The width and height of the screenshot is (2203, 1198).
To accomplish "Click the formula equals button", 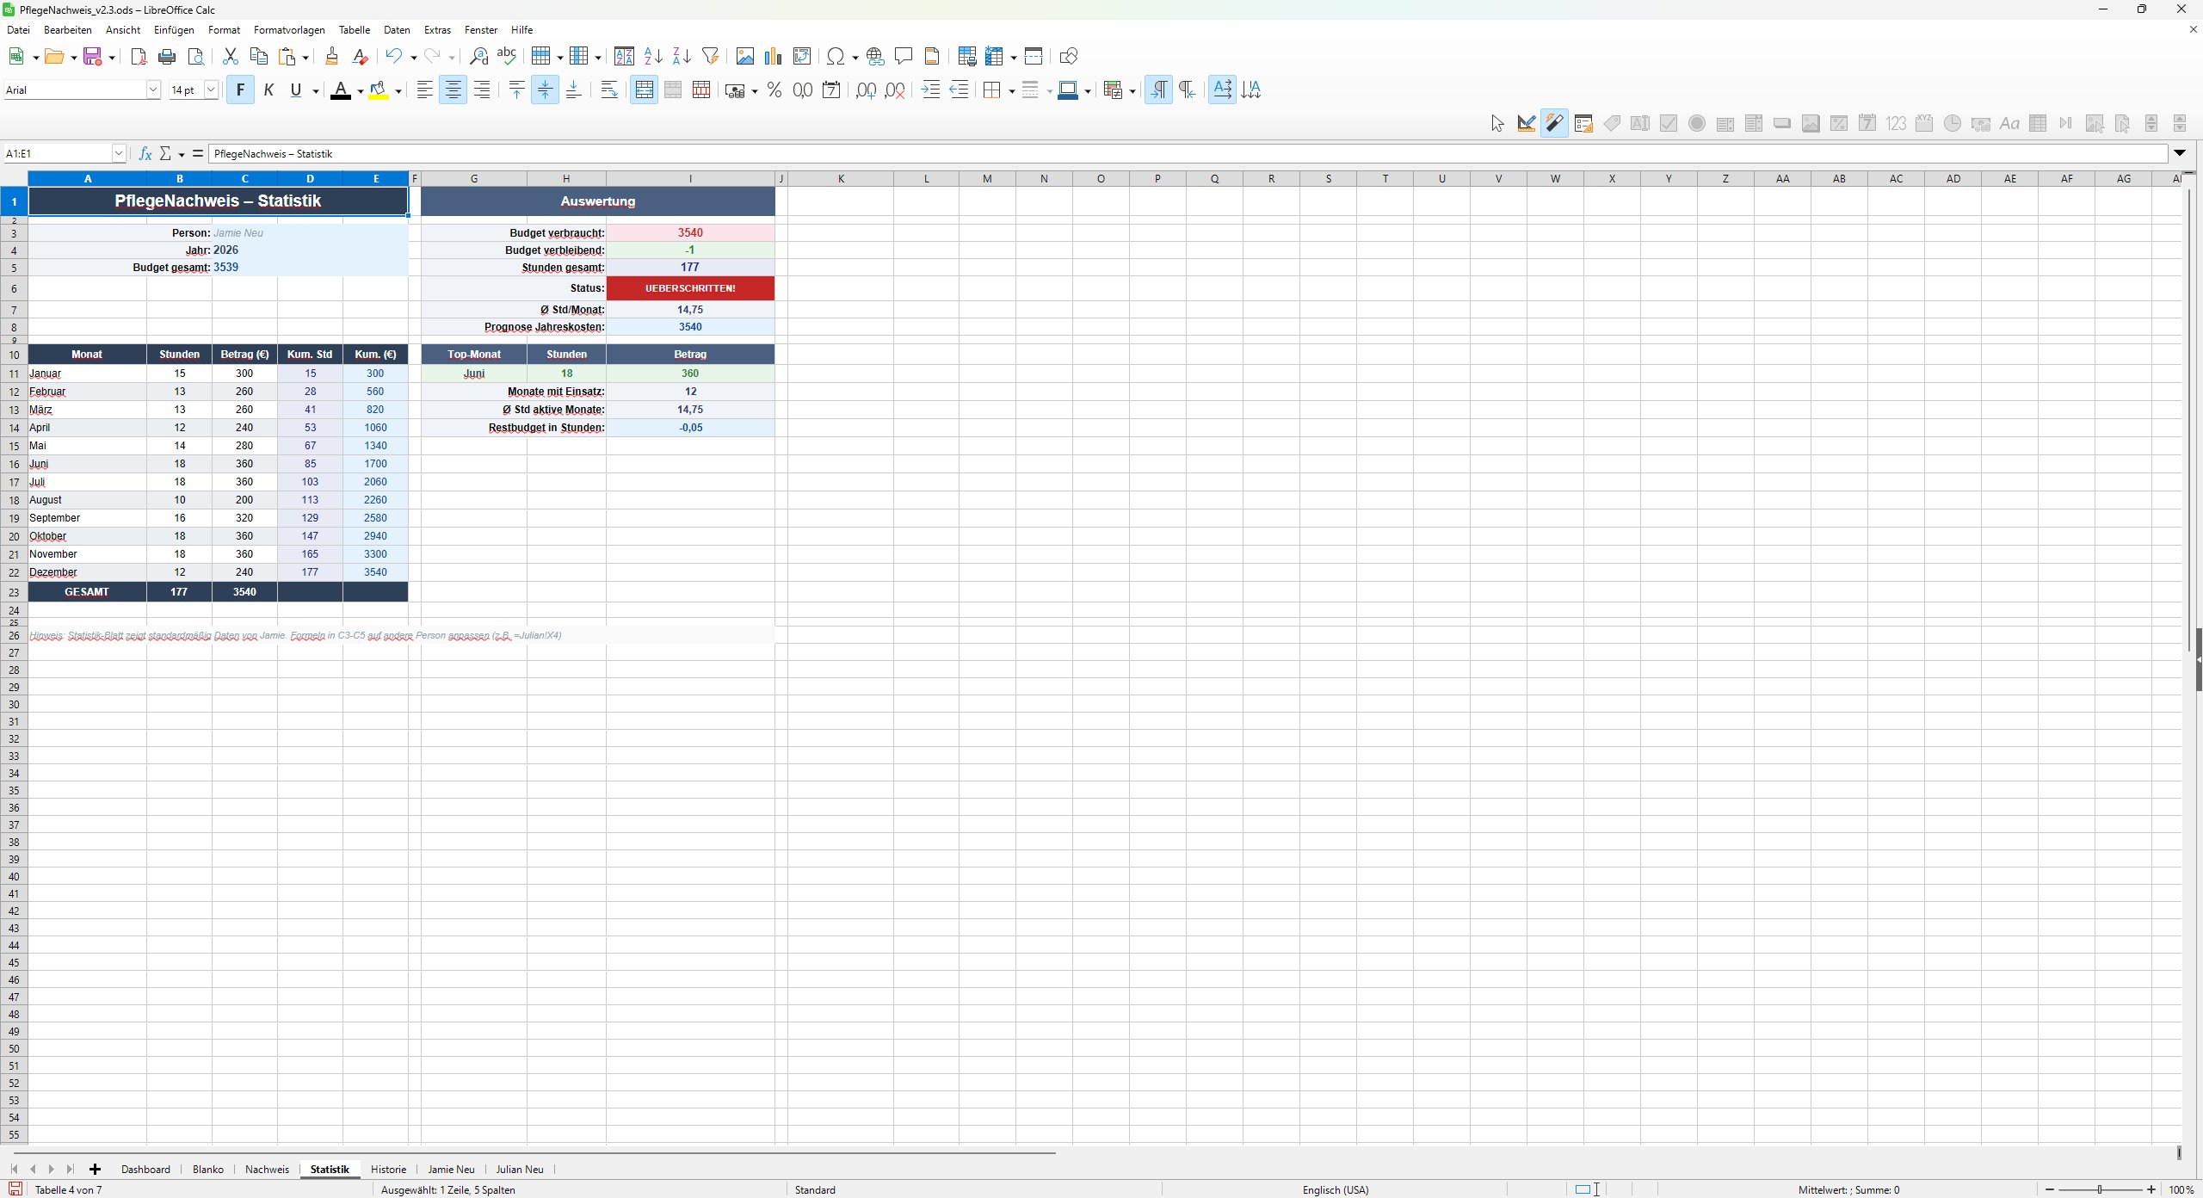I will (x=198, y=153).
